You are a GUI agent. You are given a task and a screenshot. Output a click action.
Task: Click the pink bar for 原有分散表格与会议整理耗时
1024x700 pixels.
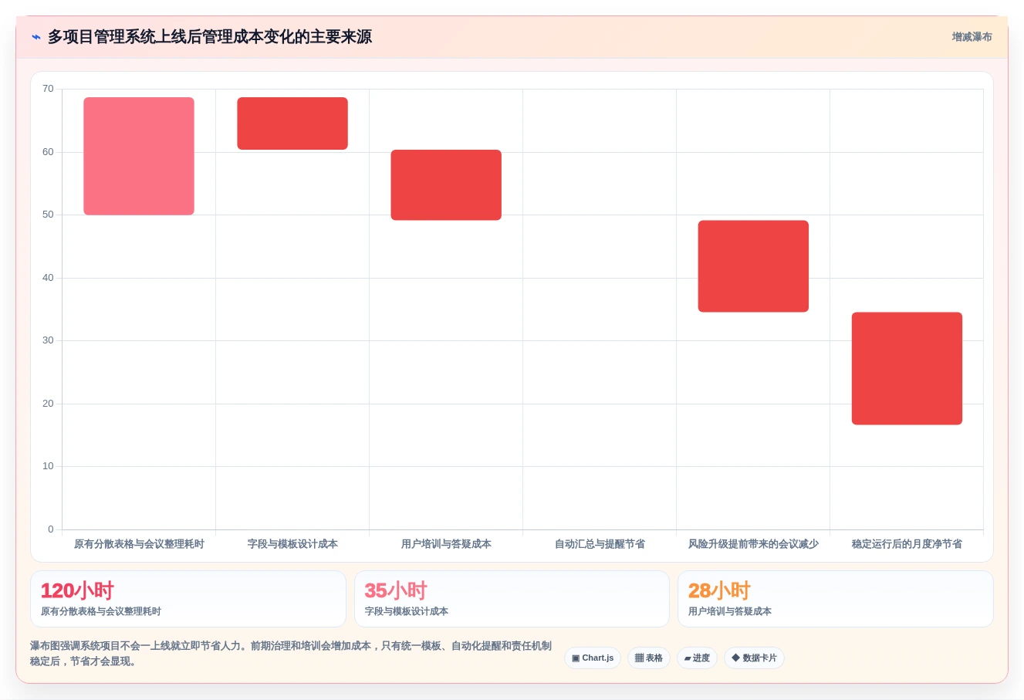[139, 156]
